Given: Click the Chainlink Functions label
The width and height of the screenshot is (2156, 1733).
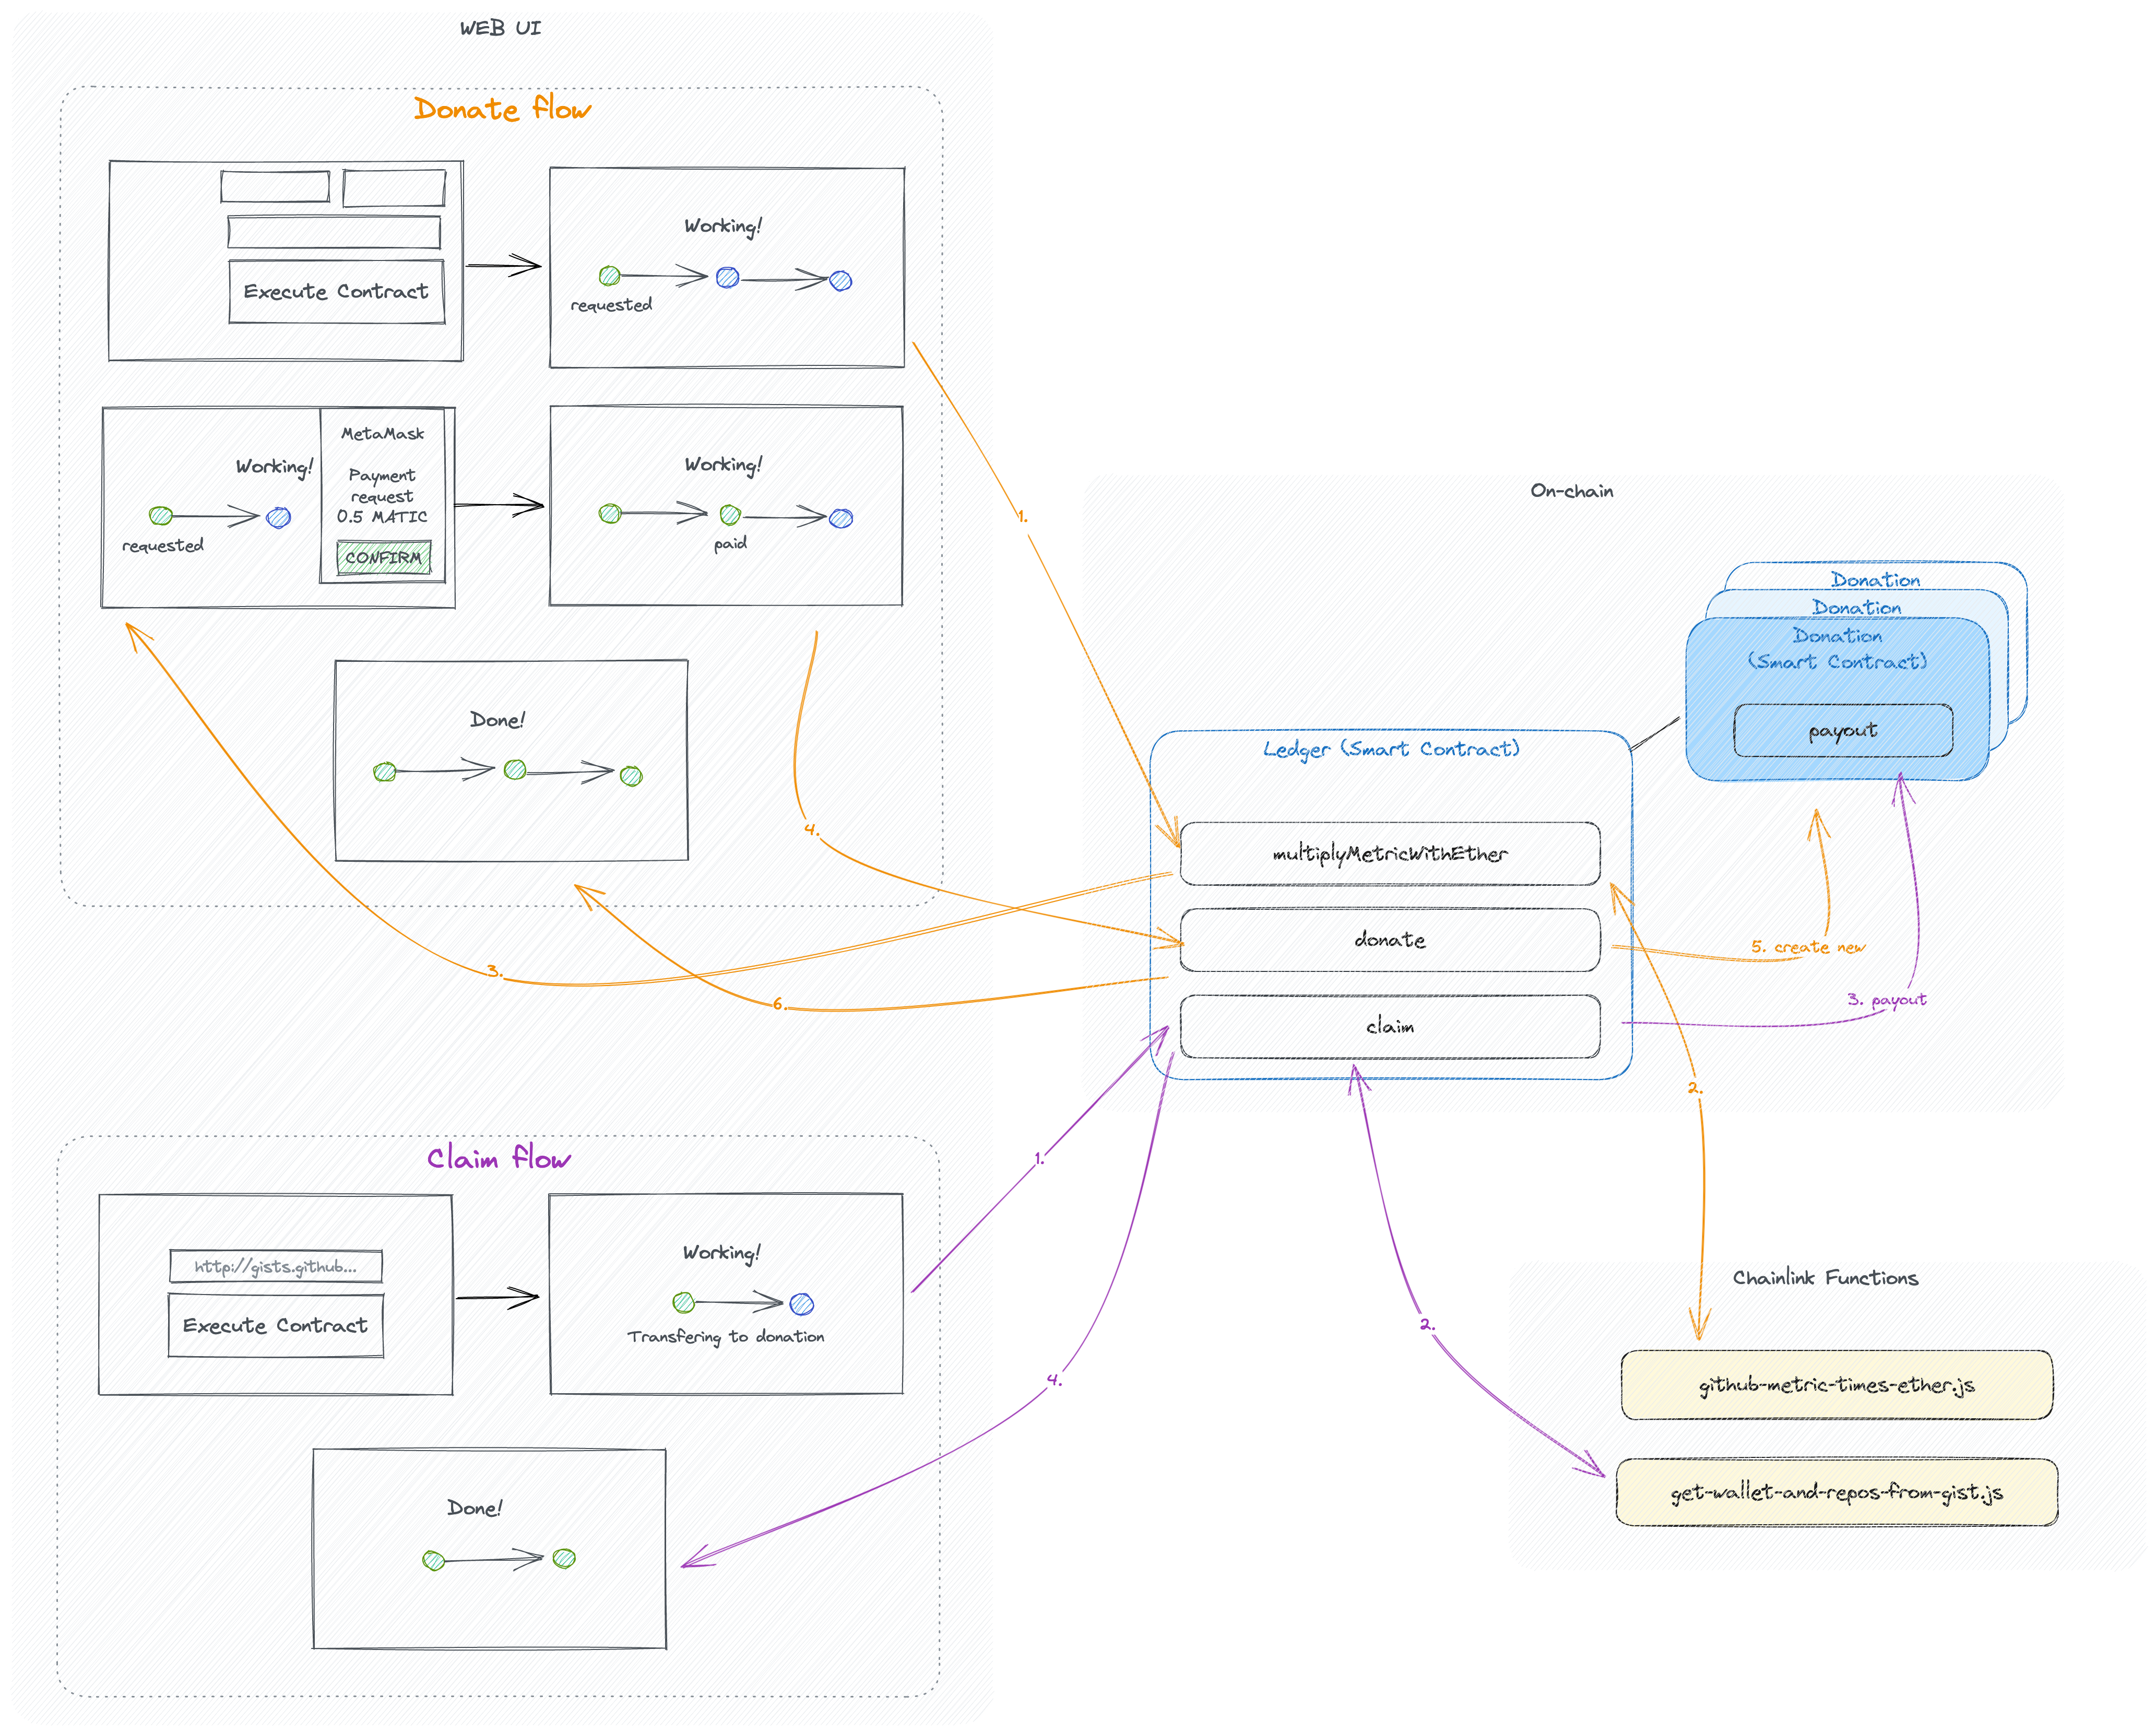Looking at the screenshot, I should click(x=1825, y=1278).
